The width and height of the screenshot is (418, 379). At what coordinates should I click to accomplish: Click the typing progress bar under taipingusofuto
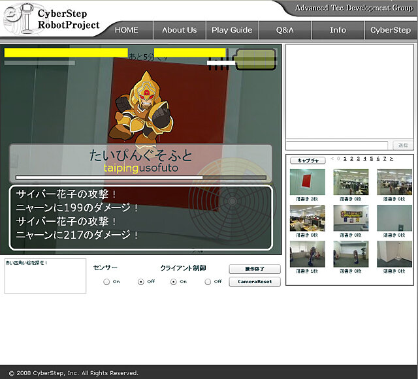click(x=140, y=177)
